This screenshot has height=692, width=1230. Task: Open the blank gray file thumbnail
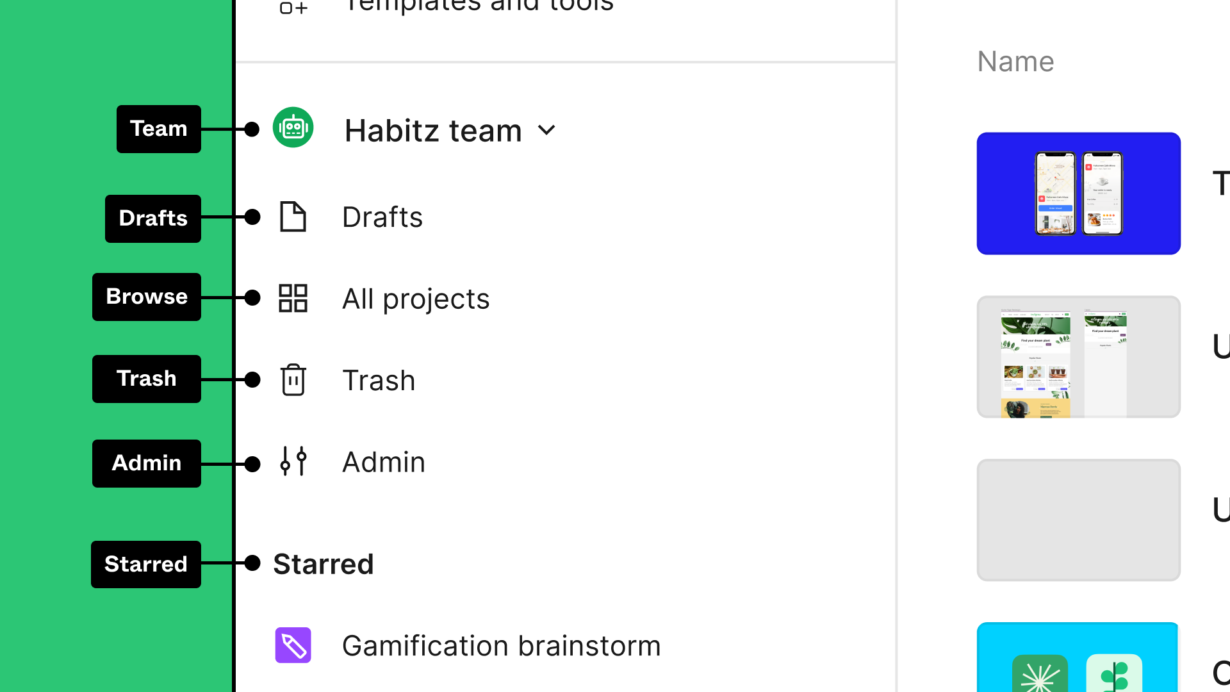click(x=1078, y=520)
